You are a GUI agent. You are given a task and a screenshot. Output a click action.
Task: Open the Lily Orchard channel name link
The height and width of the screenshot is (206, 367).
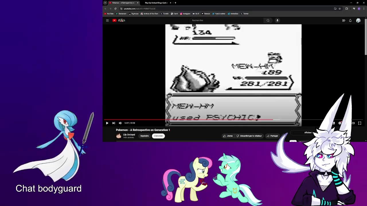(129, 135)
